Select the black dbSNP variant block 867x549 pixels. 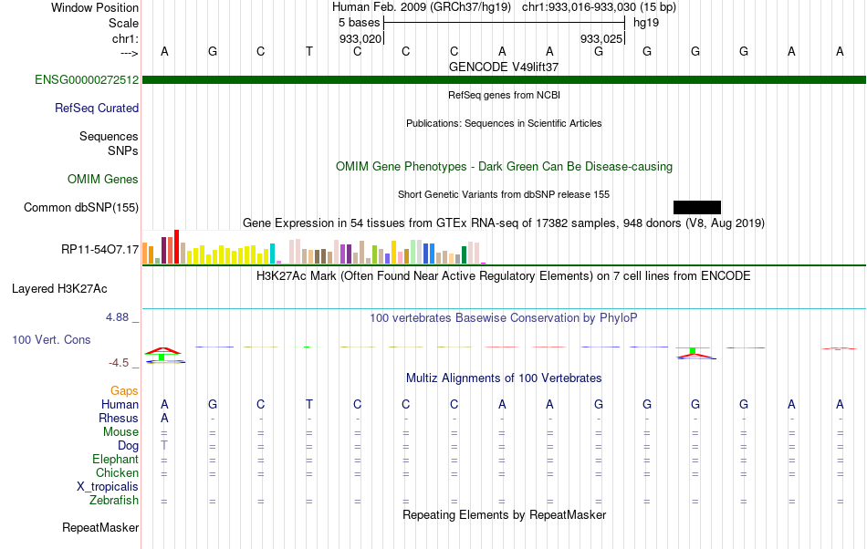[x=696, y=207]
